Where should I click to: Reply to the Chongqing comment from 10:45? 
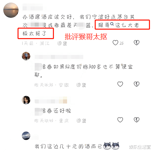(81, 121)
